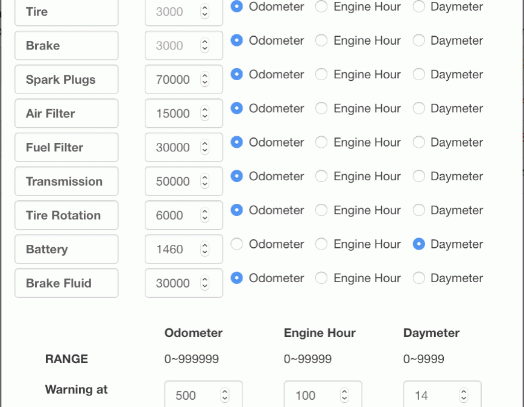Image resolution: width=524 pixels, height=407 pixels.
Task: Click the Engine Hour warning 100 stepper
Action: (344, 395)
